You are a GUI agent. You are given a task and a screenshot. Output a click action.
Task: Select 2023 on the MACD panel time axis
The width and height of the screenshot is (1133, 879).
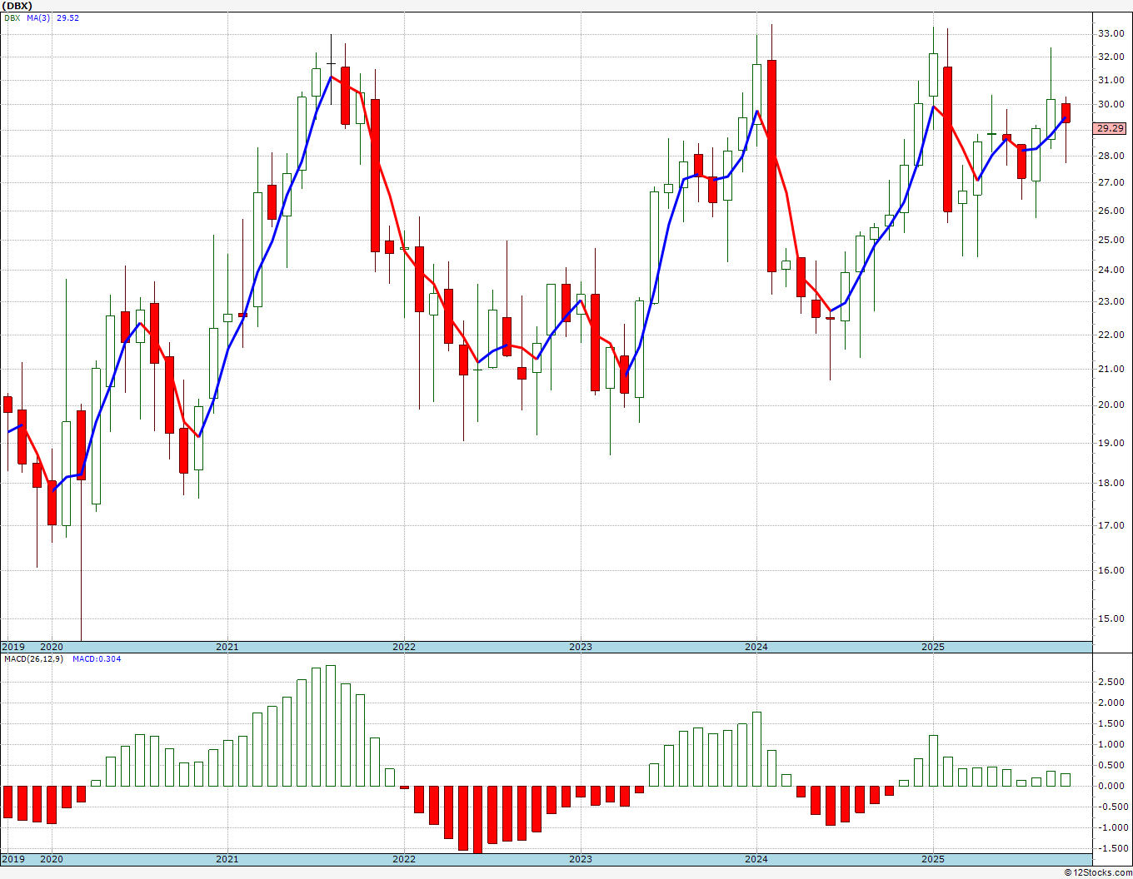coord(581,860)
